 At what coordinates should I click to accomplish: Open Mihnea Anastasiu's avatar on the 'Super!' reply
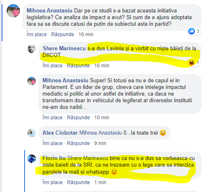click(x=32, y=81)
